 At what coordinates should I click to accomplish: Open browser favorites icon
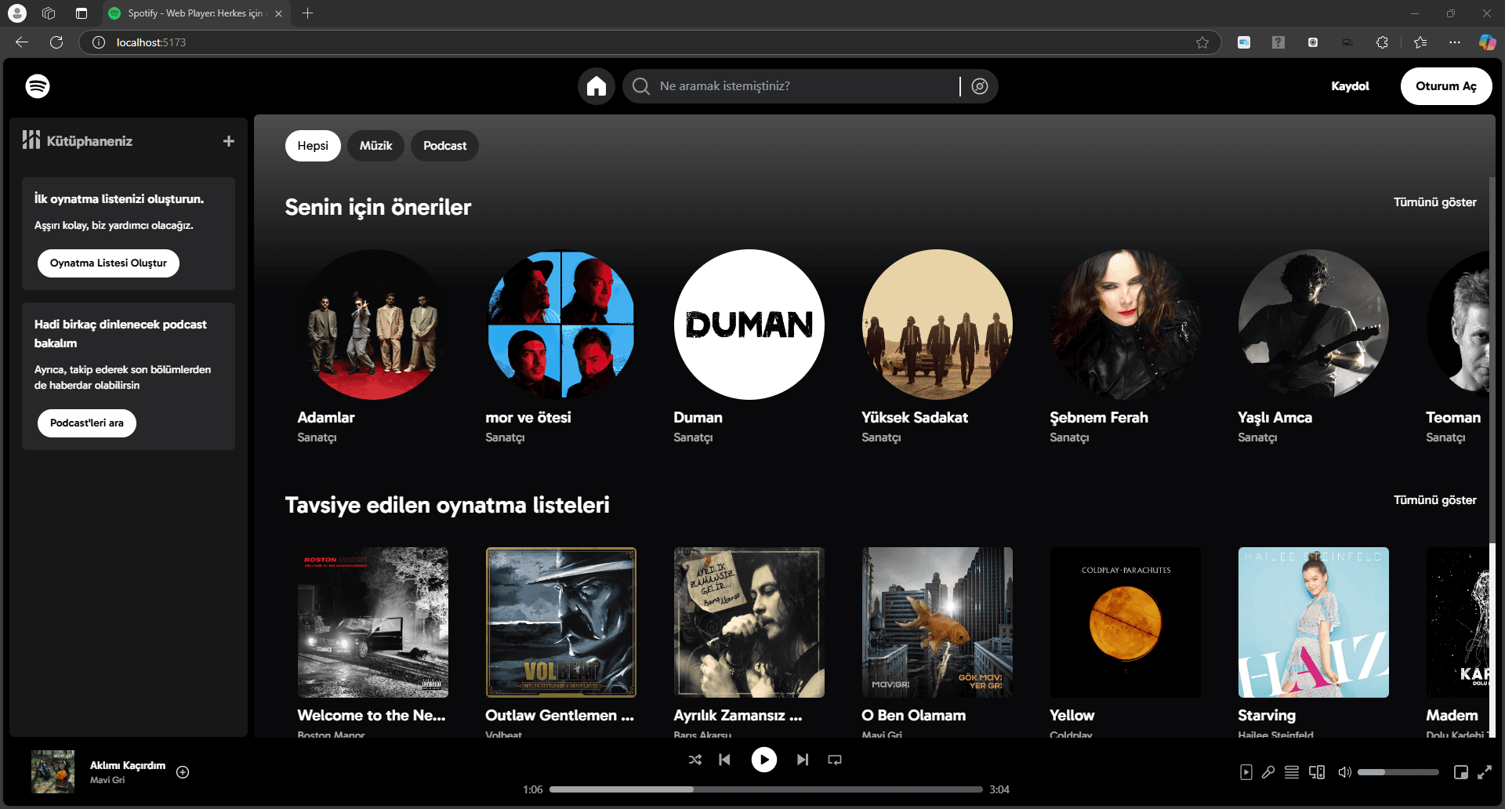[1420, 42]
